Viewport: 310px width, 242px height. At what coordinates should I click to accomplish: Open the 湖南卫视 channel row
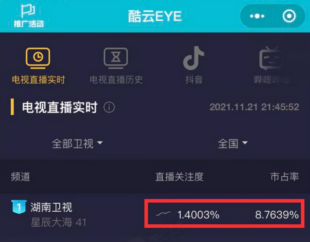tap(155, 214)
